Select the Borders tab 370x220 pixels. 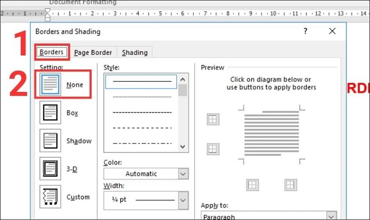pyautogui.click(x=52, y=52)
